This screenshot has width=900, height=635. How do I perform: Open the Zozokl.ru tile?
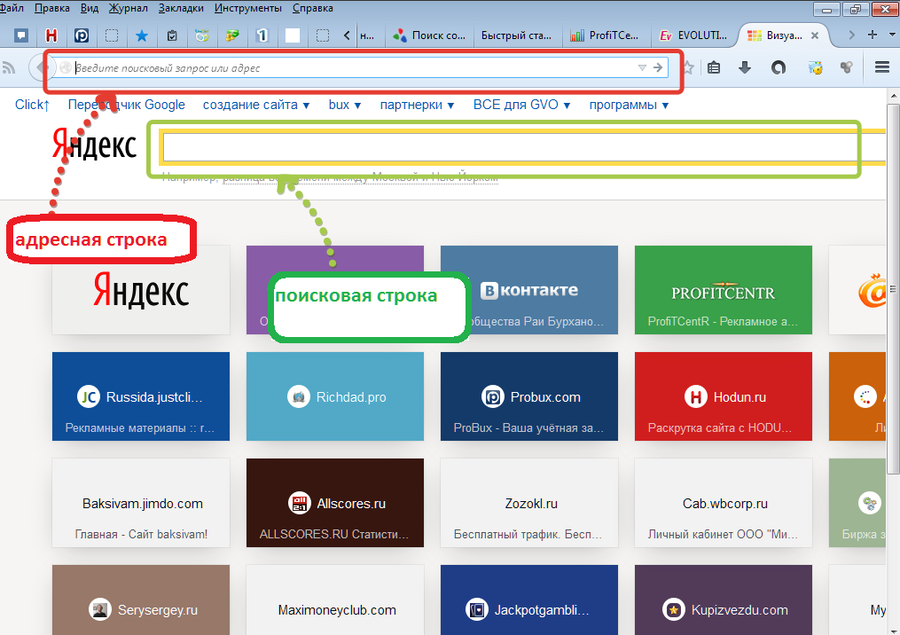pos(529,503)
